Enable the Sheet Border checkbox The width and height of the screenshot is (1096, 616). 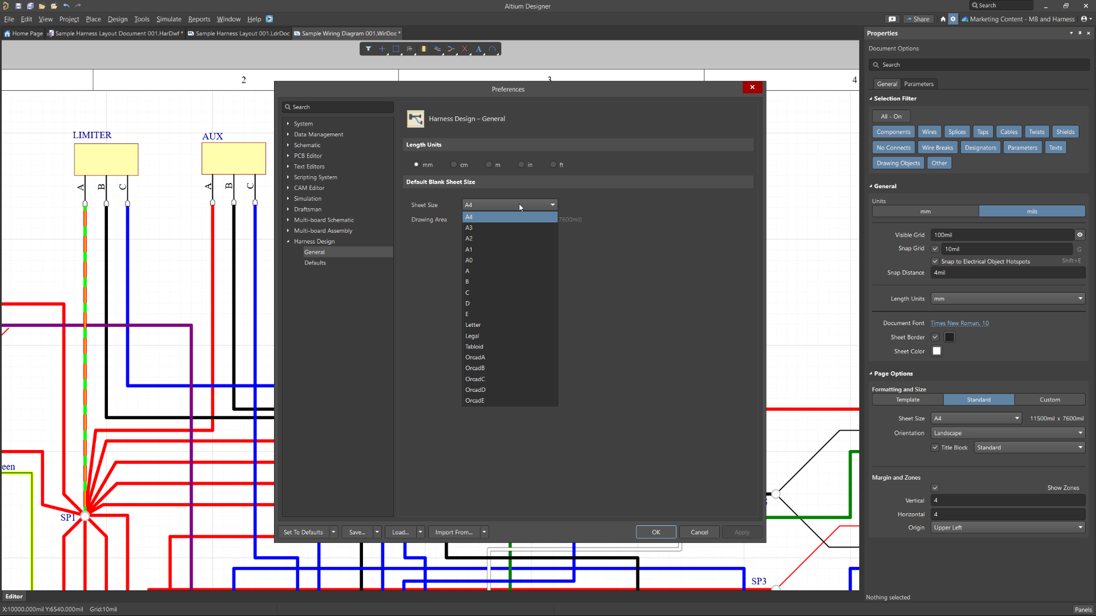coord(936,337)
